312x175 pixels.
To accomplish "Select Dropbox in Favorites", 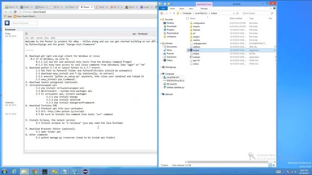I will tap(169, 30).
